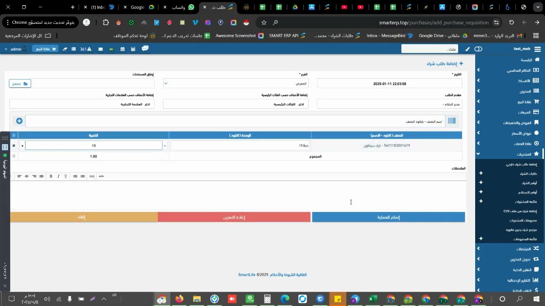Decrease quantity with the minus stepper
Screen dimensions: 545x306
click(x=165, y=146)
